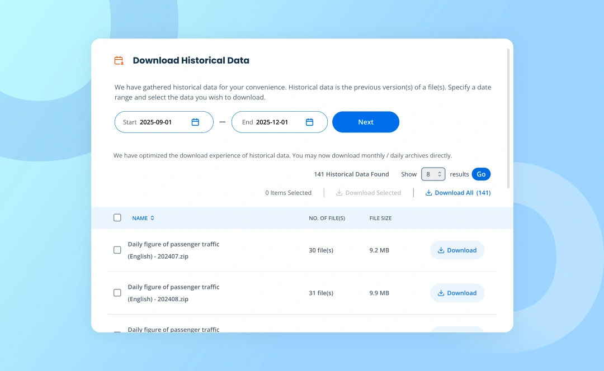
Task: Open the Start date calendar picker icon
Action: [195, 122]
